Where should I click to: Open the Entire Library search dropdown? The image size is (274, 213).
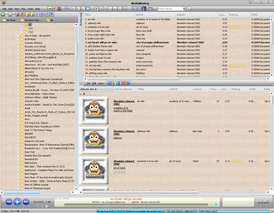(x=183, y=9)
